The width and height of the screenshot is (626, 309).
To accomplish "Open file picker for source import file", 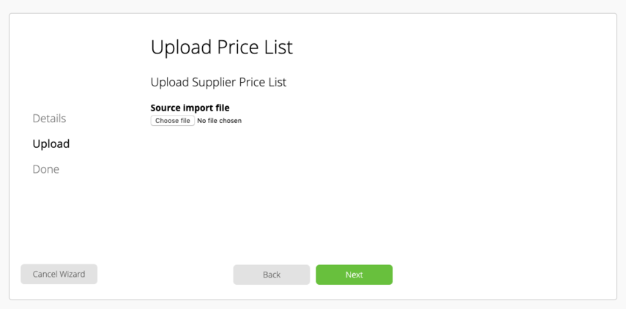I will (173, 121).
